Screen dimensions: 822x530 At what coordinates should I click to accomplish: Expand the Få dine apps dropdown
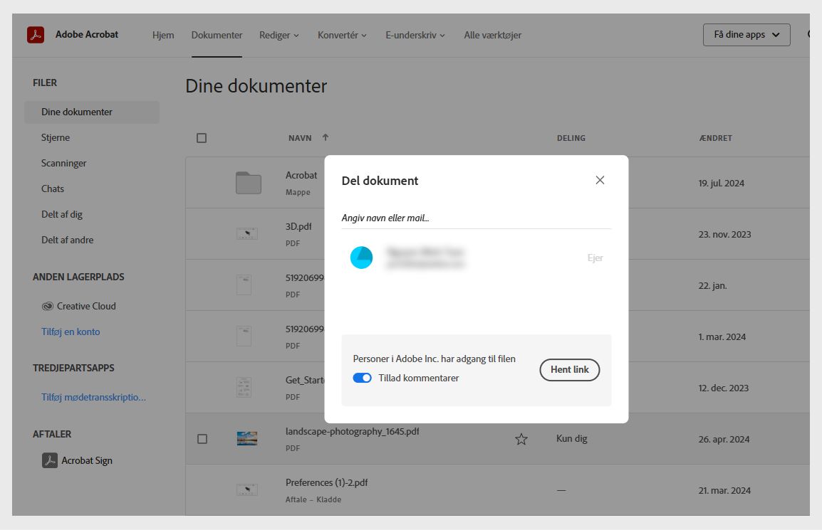tap(746, 33)
